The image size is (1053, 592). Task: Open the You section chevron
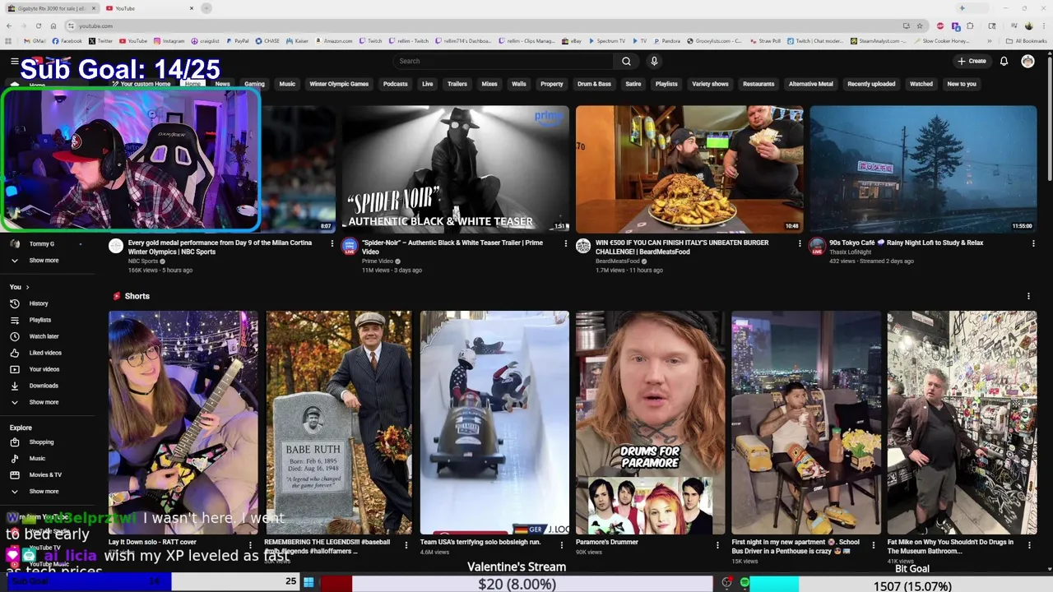tap(27, 287)
